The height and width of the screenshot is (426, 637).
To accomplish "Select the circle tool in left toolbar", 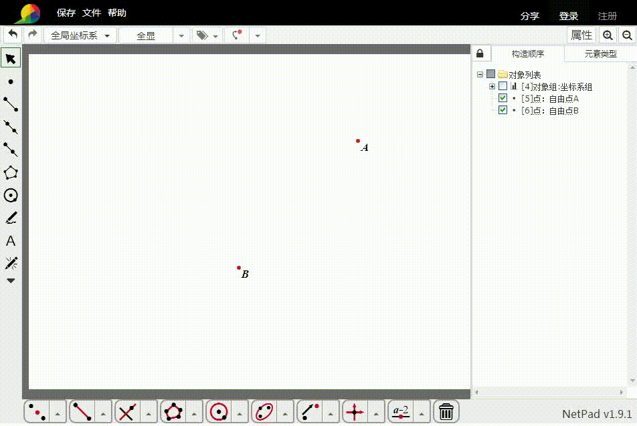I will pos(11,196).
